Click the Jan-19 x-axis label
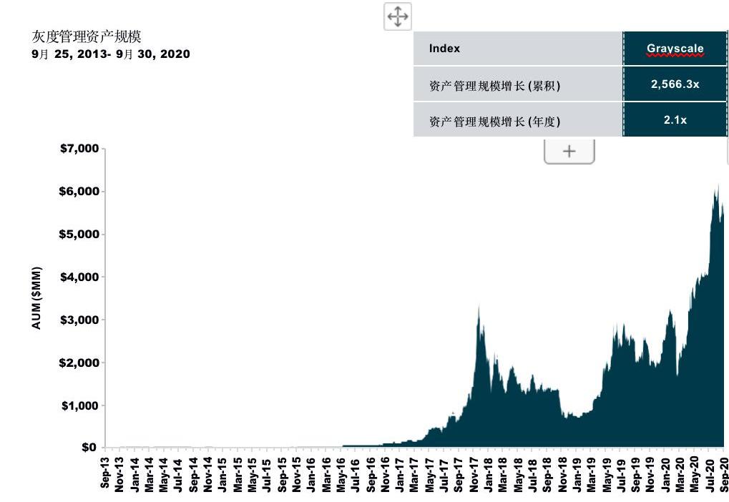The width and height of the screenshot is (729, 502). click(577, 473)
